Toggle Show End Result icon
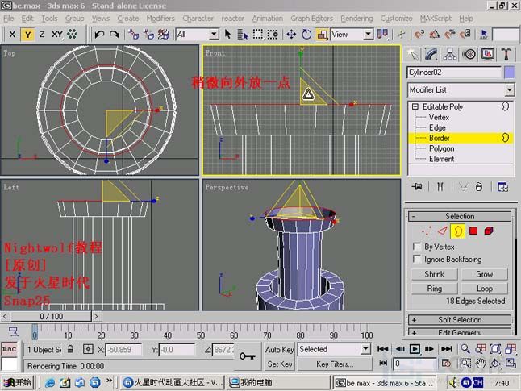This screenshot has height=391, width=521. click(x=440, y=187)
